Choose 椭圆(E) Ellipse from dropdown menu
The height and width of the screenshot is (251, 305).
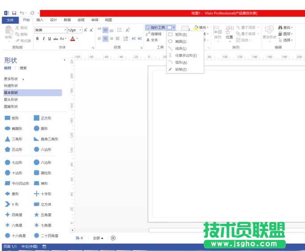185,41
